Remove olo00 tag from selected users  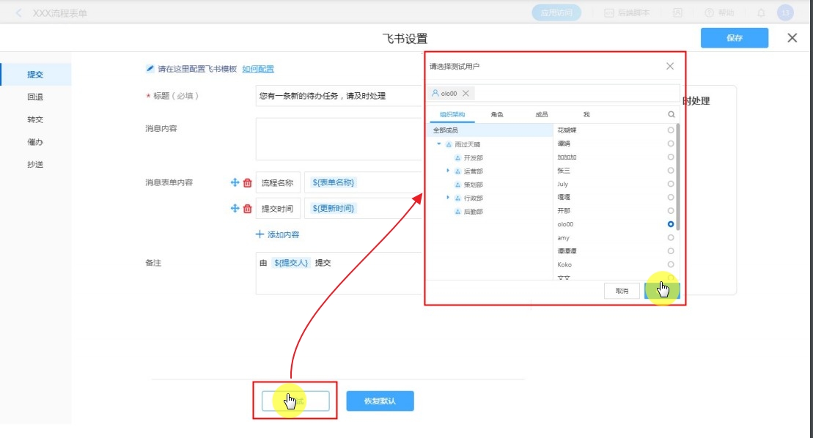pyautogui.click(x=466, y=94)
